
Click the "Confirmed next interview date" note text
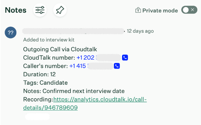pyautogui.click(x=83, y=91)
